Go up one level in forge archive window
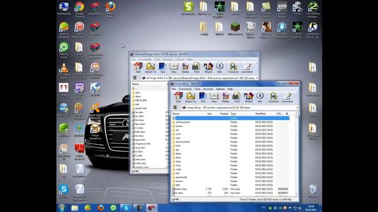Image resolution: width=378 pixels, height=212 pixels. coord(135,78)
